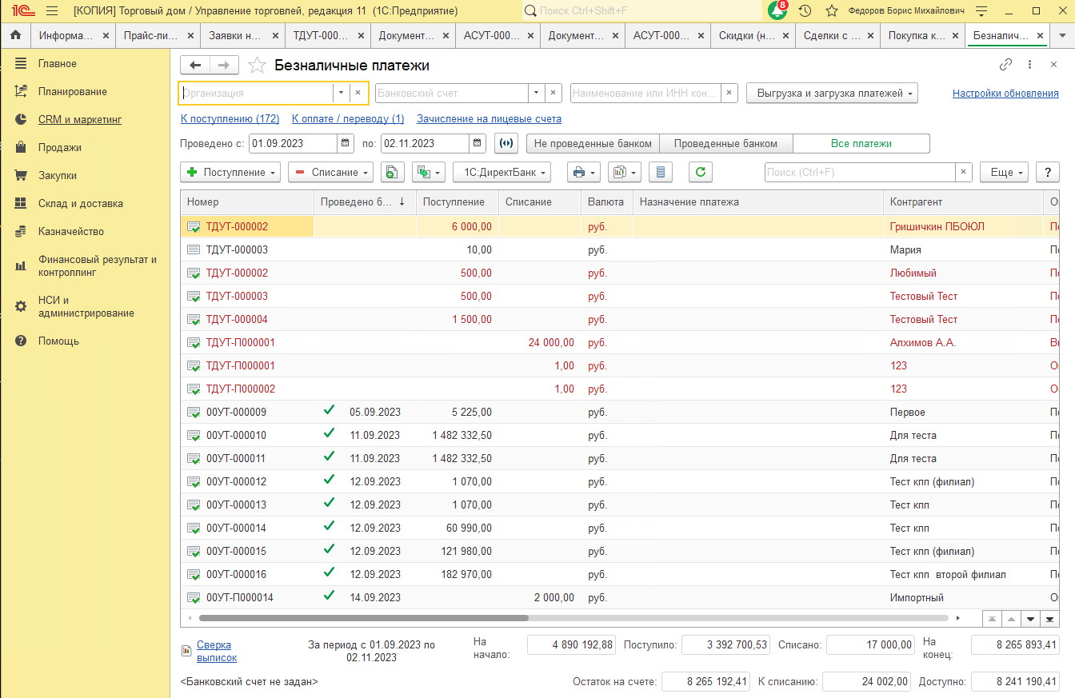Image resolution: width=1075 pixels, height=698 pixels.
Task: Refresh the payments list
Action: (701, 172)
